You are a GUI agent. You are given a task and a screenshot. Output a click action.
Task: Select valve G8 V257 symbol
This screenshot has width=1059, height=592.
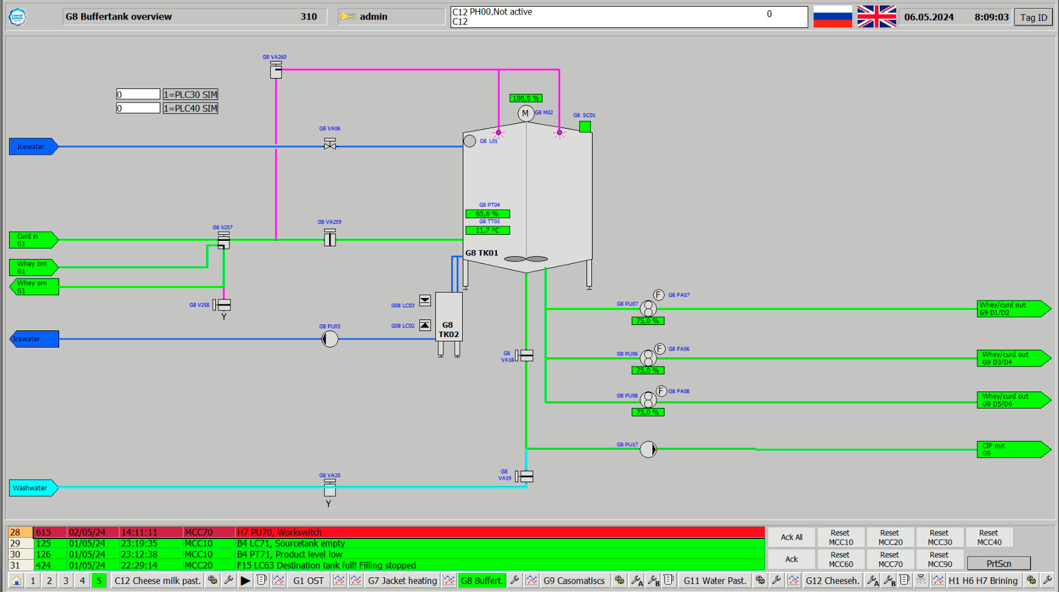(x=224, y=240)
